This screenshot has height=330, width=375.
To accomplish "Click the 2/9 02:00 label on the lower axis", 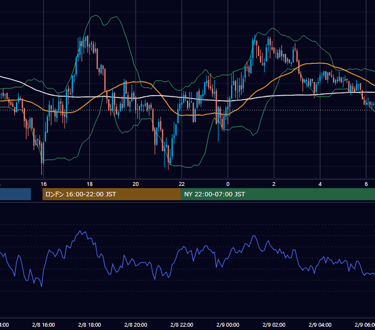I will [274, 324].
